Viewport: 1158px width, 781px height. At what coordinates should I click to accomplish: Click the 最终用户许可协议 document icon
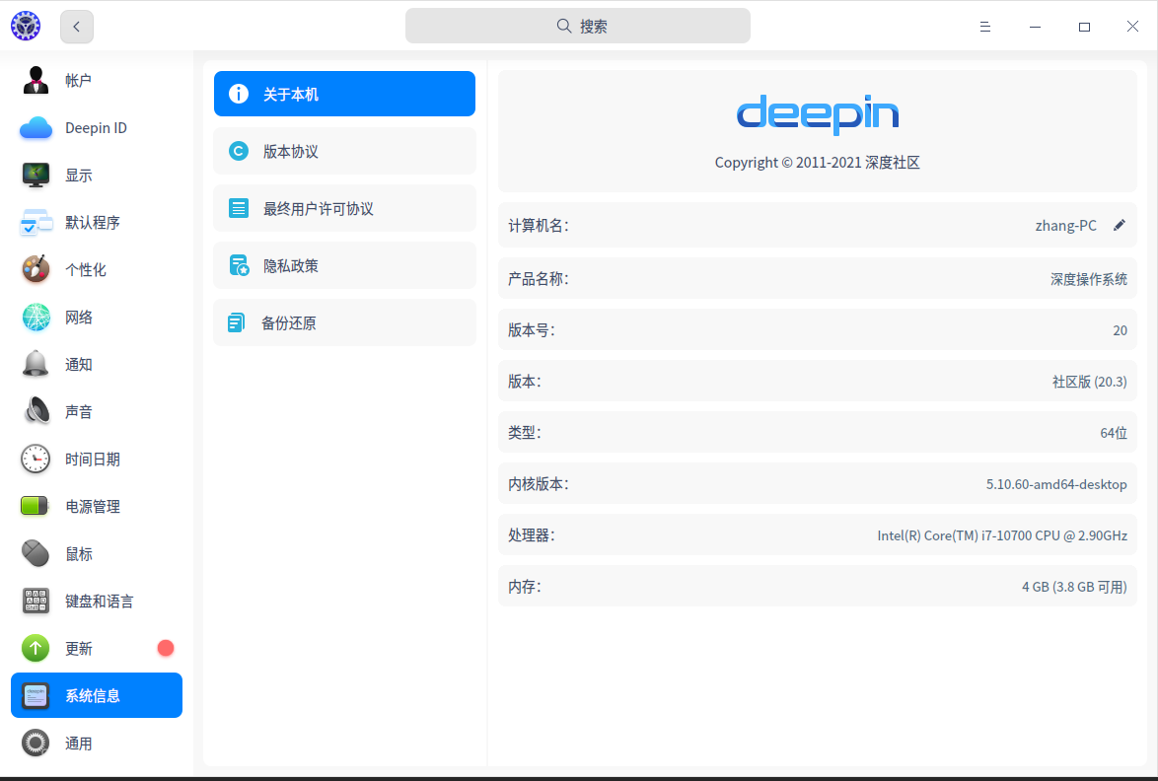[239, 208]
